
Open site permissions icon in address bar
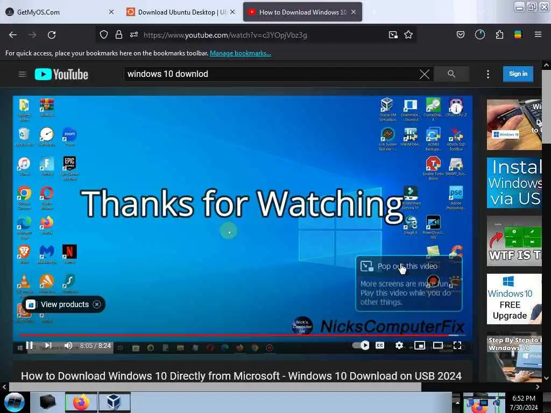click(134, 35)
